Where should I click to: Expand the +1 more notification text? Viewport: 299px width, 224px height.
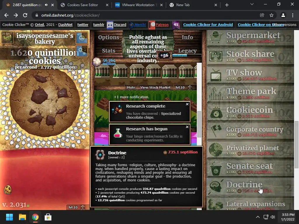click(131, 97)
